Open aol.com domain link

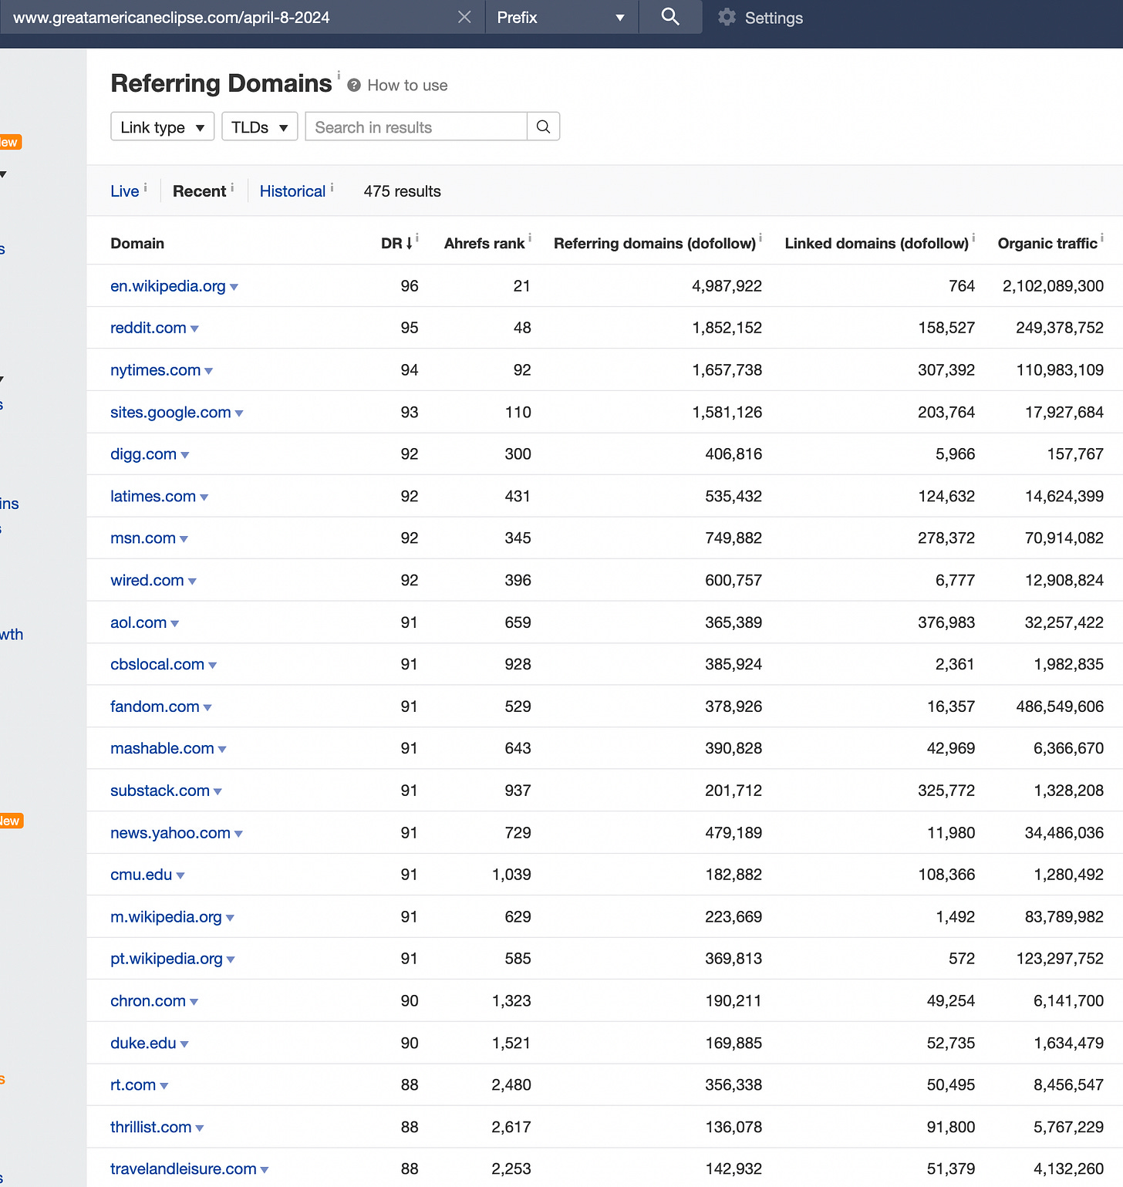coord(138,622)
